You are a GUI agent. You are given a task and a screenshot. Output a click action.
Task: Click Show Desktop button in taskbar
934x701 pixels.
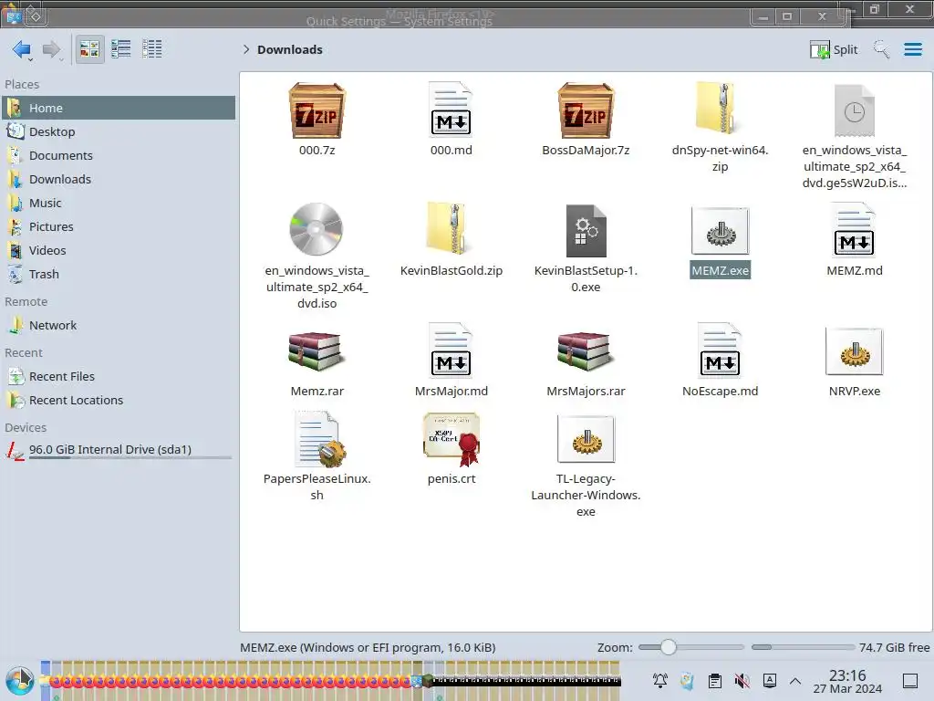pyautogui.click(x=910, y=681)
